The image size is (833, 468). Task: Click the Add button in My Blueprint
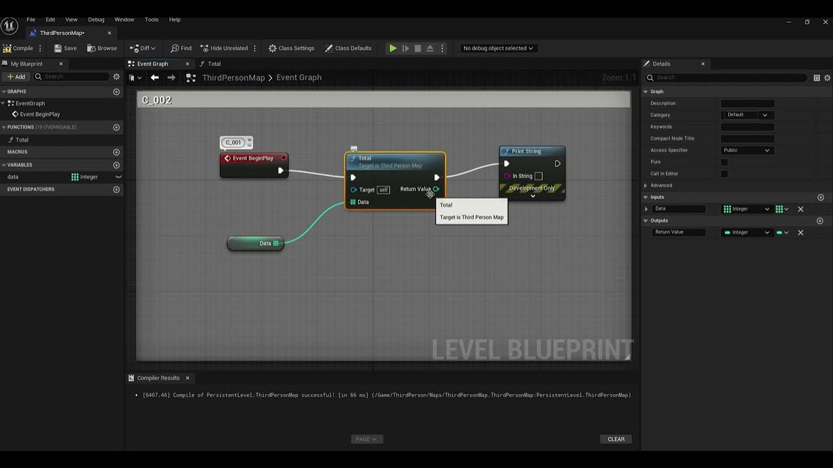[16, 77]
